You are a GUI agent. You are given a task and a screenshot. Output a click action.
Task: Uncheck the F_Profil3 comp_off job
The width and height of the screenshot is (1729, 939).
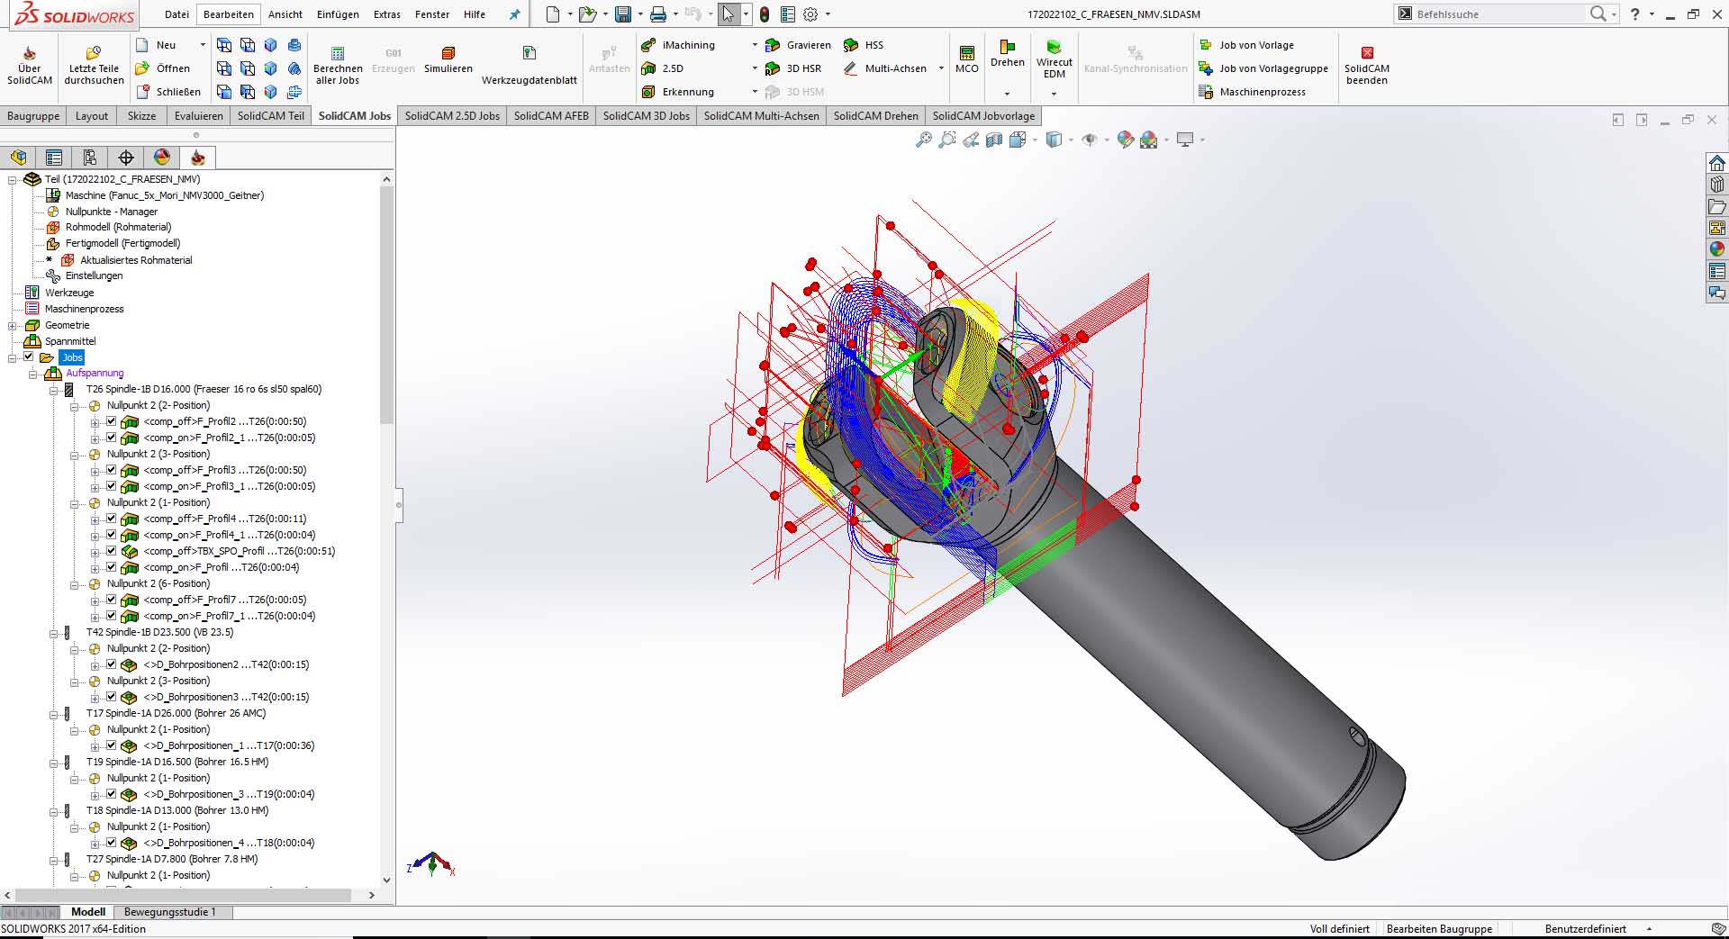(x=112, y=470)
